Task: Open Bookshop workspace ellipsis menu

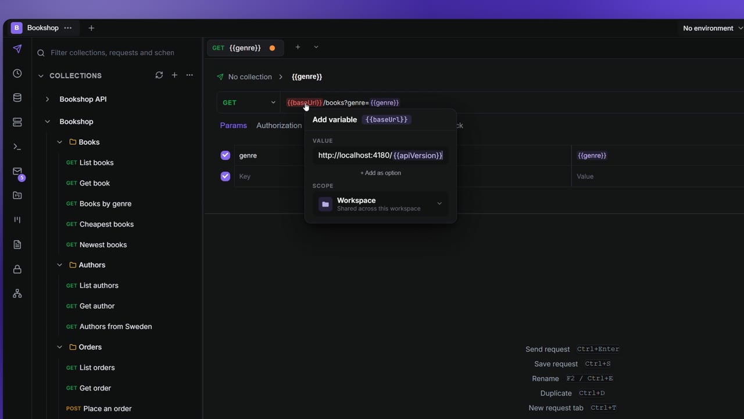Action: click(68, 28)
